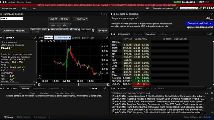214x120 pixels.
Task: Click the link icon in Seguimiento panel header
Action: pyautogui.click(x=210, y=34)
